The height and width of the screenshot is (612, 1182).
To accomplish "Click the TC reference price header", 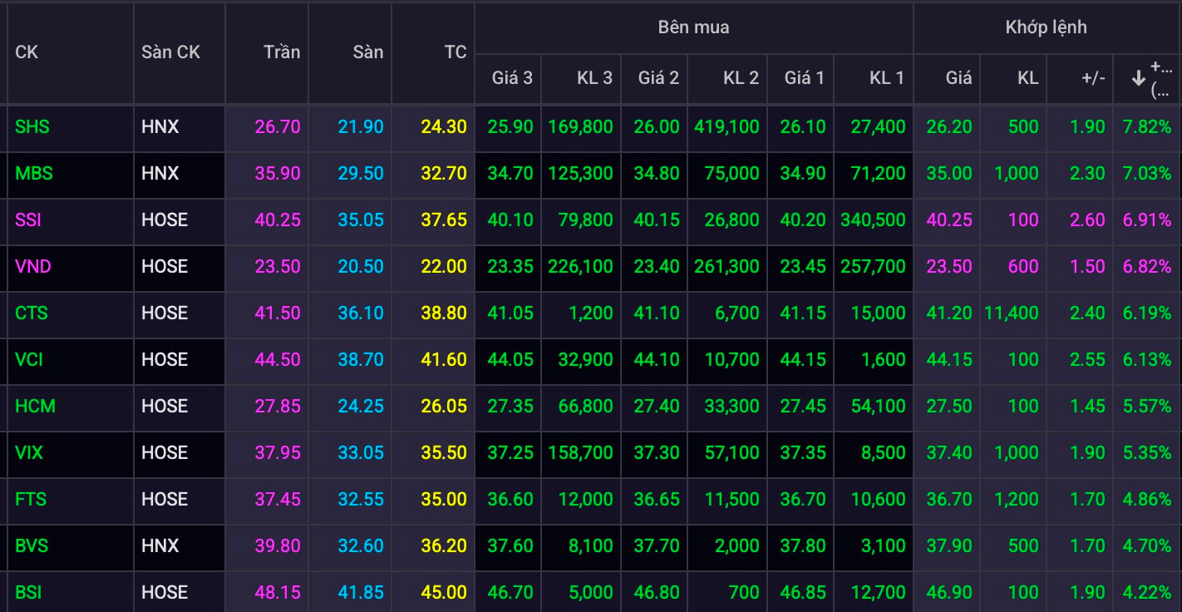I will pos(455,52).
